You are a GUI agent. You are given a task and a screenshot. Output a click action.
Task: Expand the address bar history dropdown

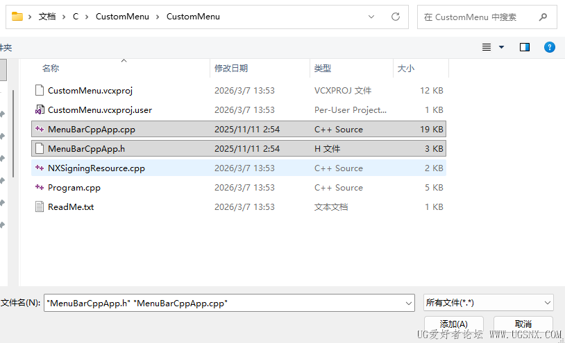point(371,17)
